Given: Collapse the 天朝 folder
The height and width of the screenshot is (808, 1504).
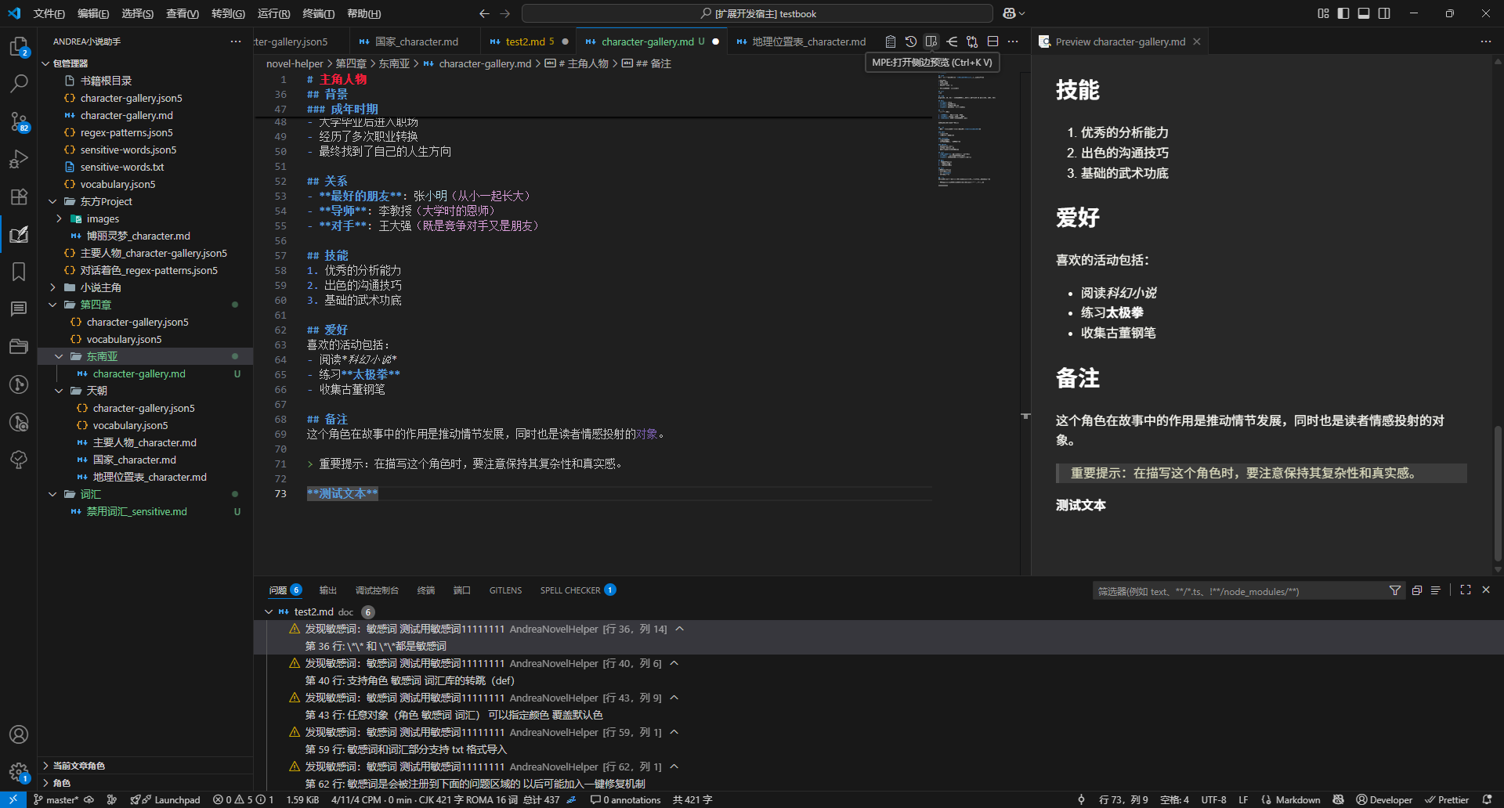Looking at the screenshot, I should coord(59,391).
